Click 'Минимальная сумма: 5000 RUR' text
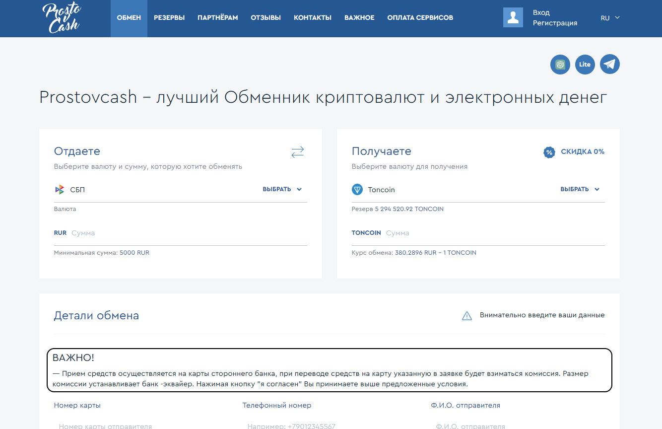 pyautogui.click(x=102, y=253)
